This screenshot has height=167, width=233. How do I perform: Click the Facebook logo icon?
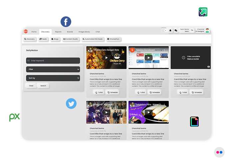tap(66, 22)
